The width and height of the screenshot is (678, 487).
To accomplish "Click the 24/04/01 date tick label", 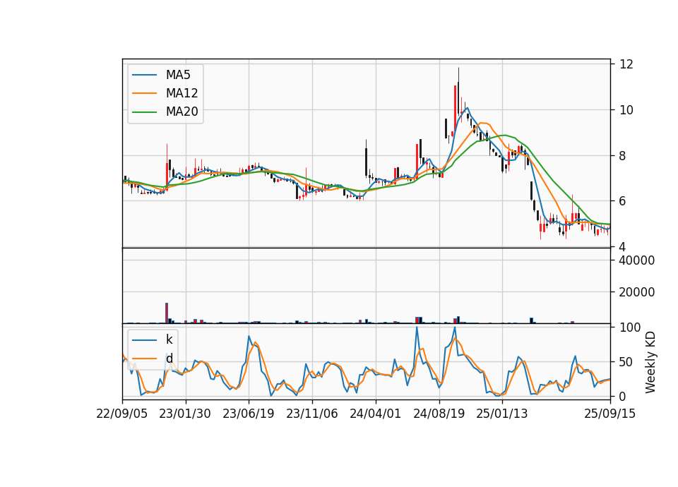I will 375,414.
